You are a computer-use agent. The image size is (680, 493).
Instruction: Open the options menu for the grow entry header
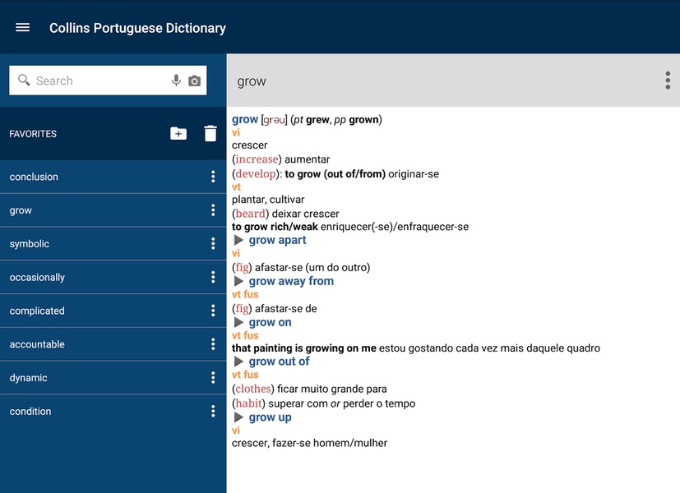(668, 81)
